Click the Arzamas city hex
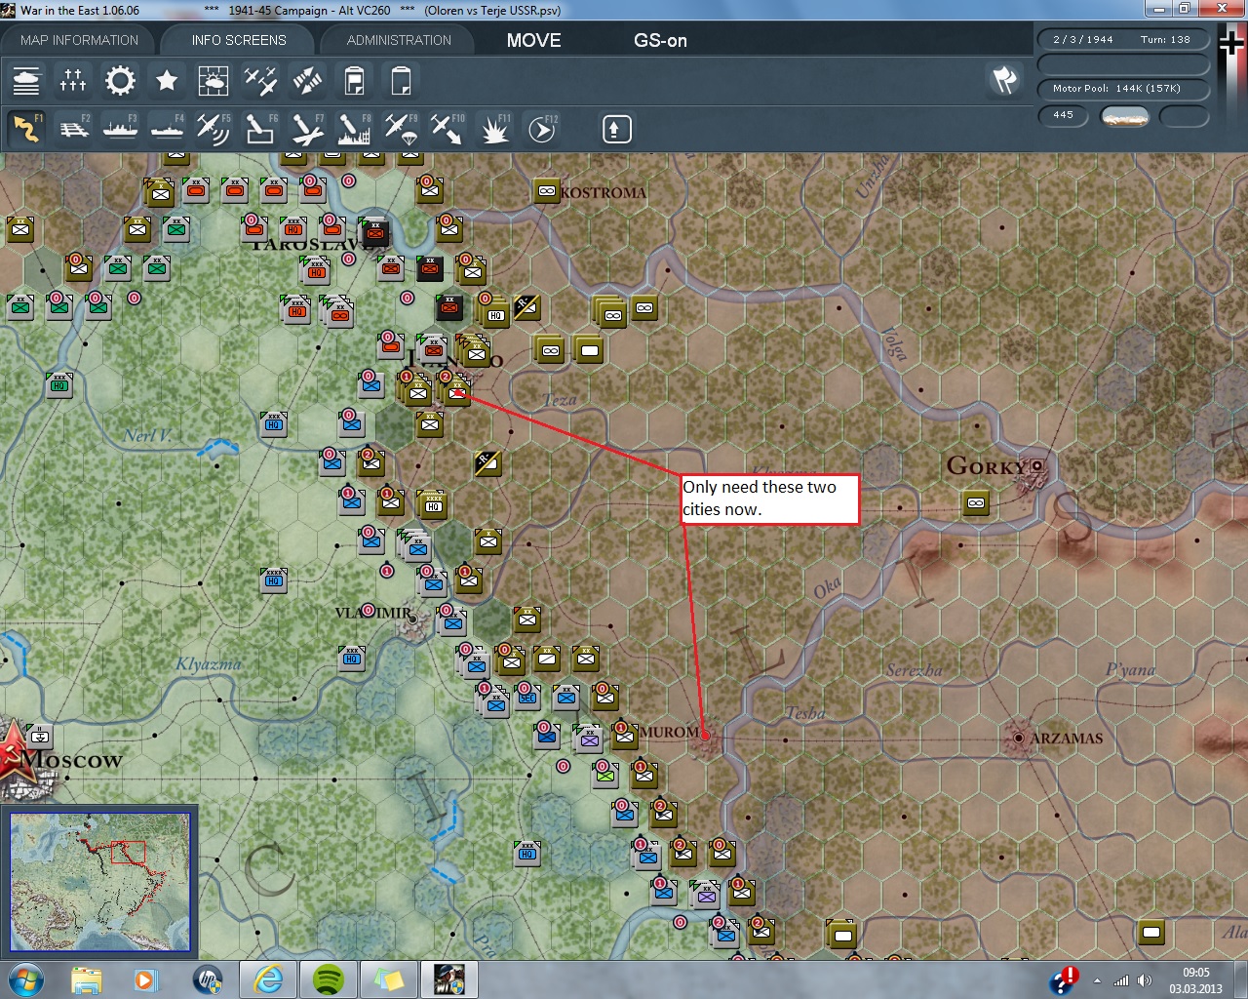 (x=1019, y=739)
